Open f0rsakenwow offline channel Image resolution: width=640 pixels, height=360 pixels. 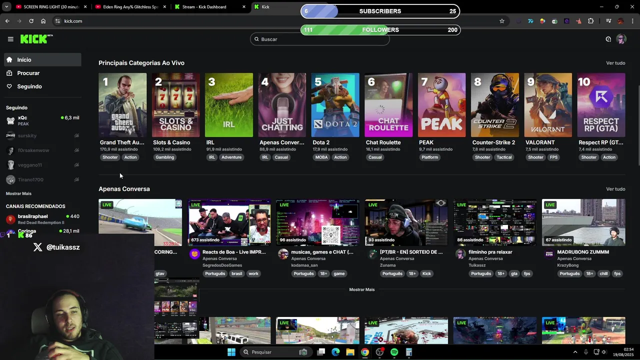[x=42, y=150]
